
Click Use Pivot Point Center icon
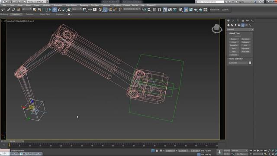coord(85,10)
